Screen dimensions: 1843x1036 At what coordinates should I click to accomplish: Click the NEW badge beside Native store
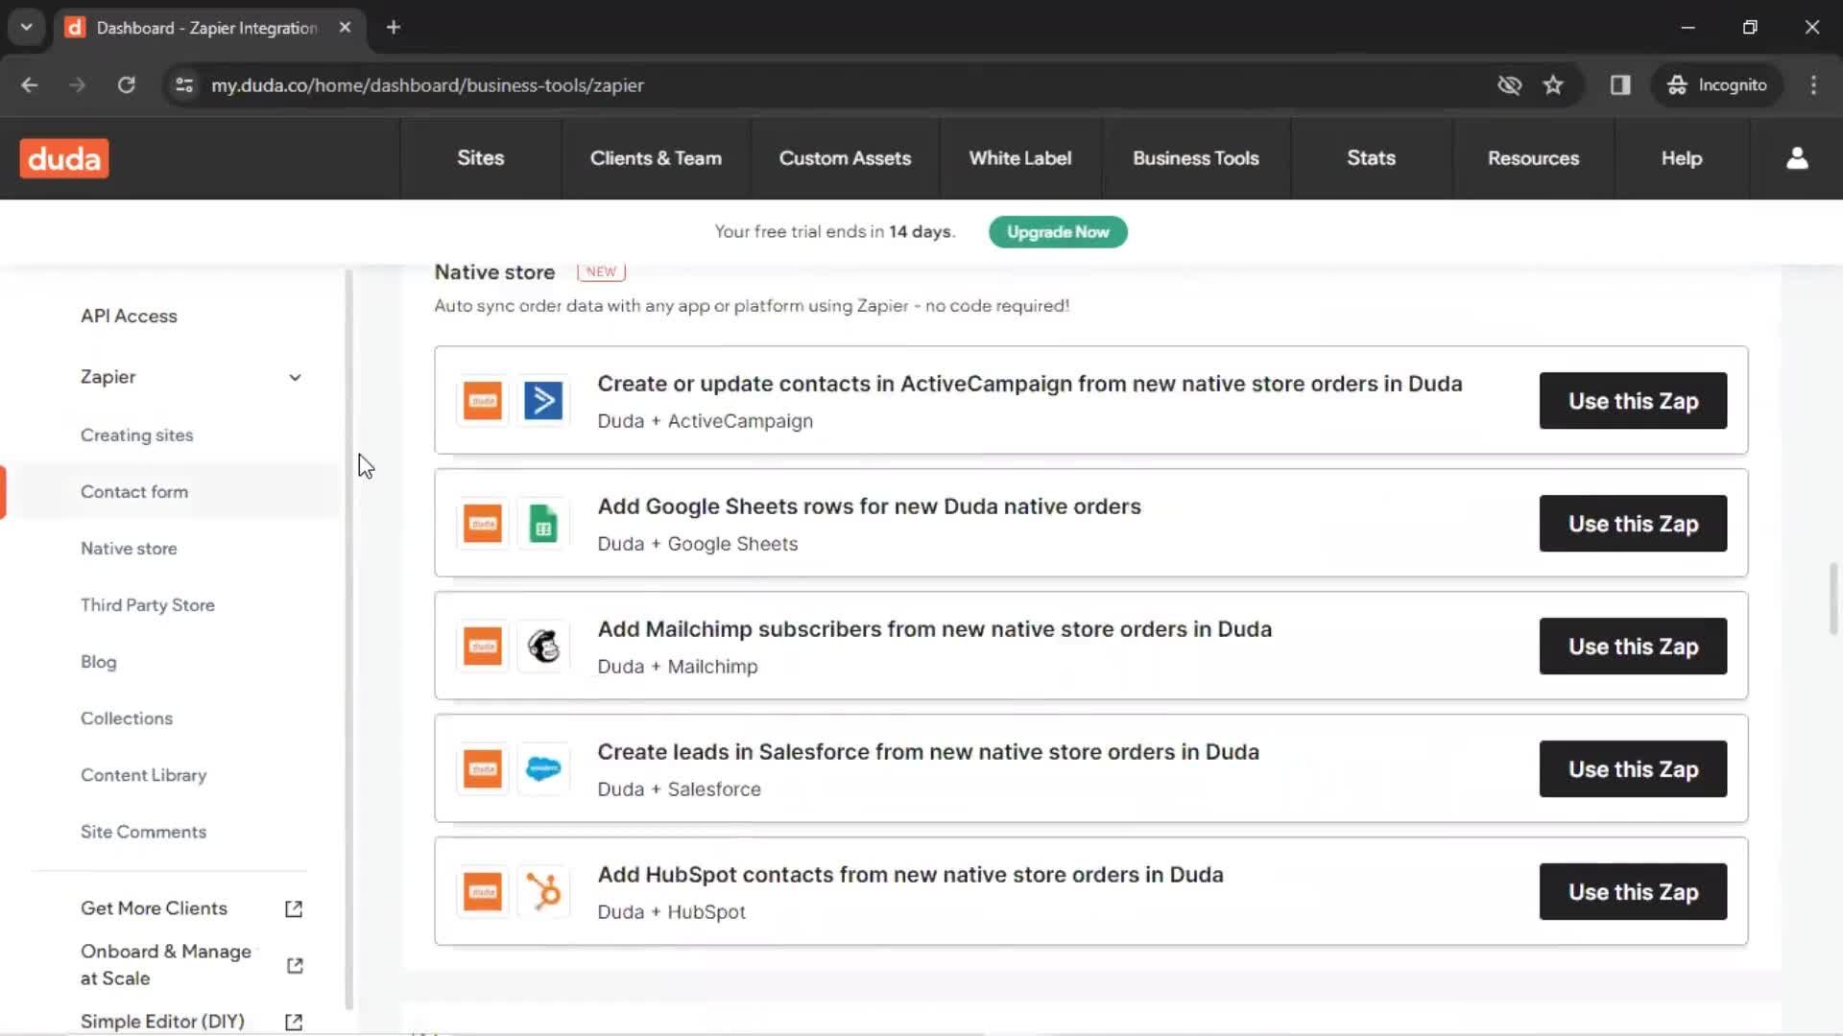(601, 271)
